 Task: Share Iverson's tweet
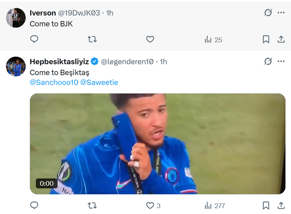(x=281, y=39)
